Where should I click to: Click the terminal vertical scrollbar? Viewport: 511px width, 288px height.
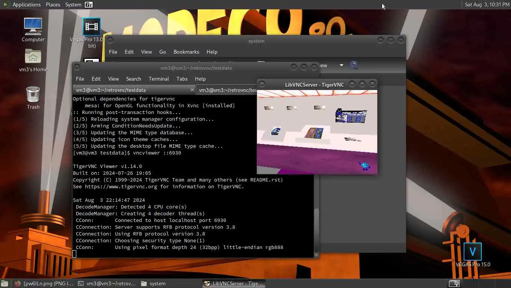(x=316, y=231)
